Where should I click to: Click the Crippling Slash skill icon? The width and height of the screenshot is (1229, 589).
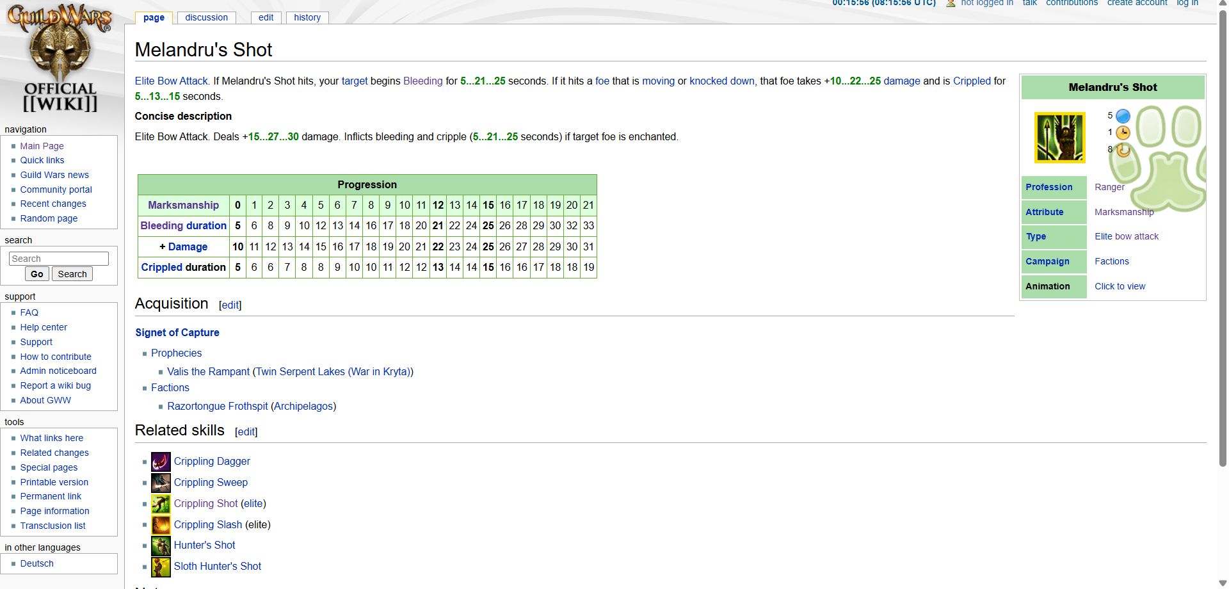[x=161, y=525]
